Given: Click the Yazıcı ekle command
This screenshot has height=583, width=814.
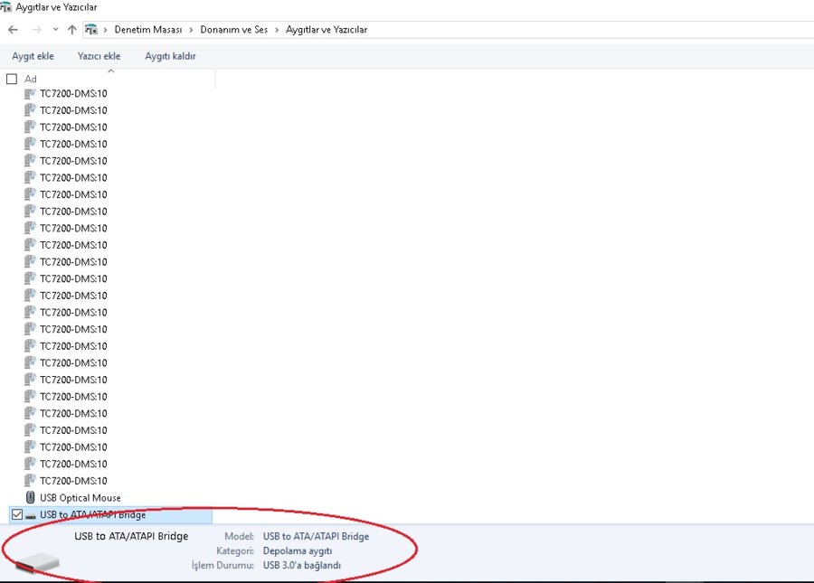Looking at the screenshot, I should (99, 56).
